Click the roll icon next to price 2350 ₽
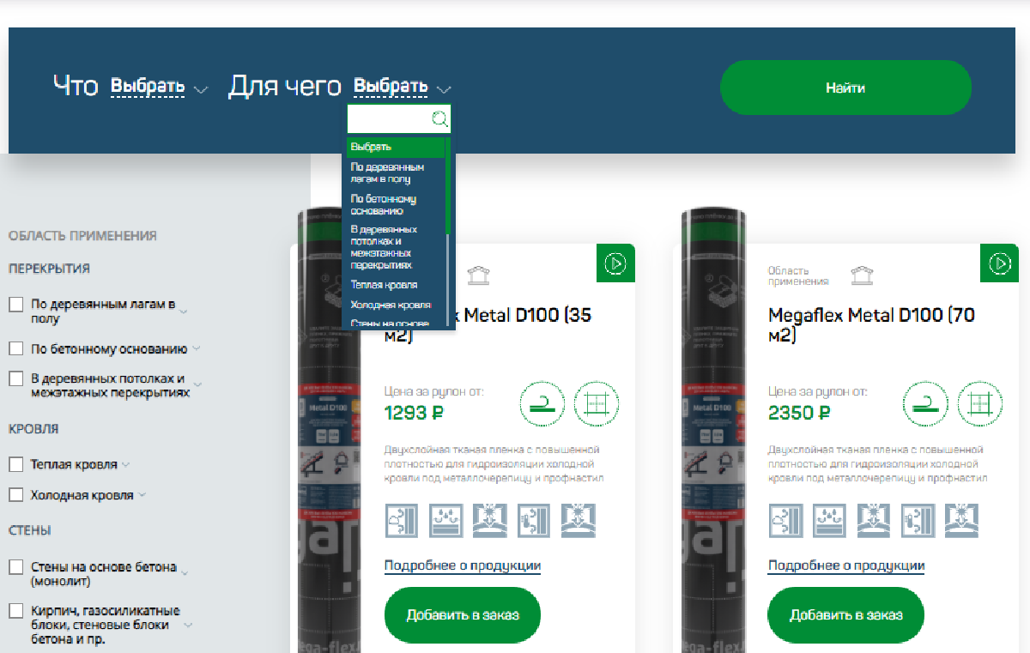Screen dimensions: 1030x653 [x=925, y=403]
